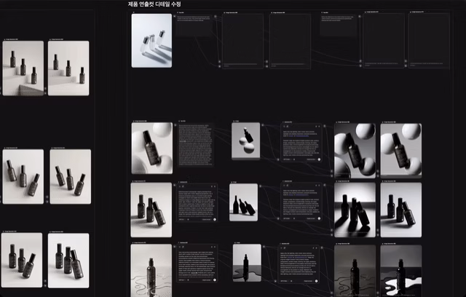Open model dropdown in three-bottles first prompt node
466x297 pixels.
(182, 220)
